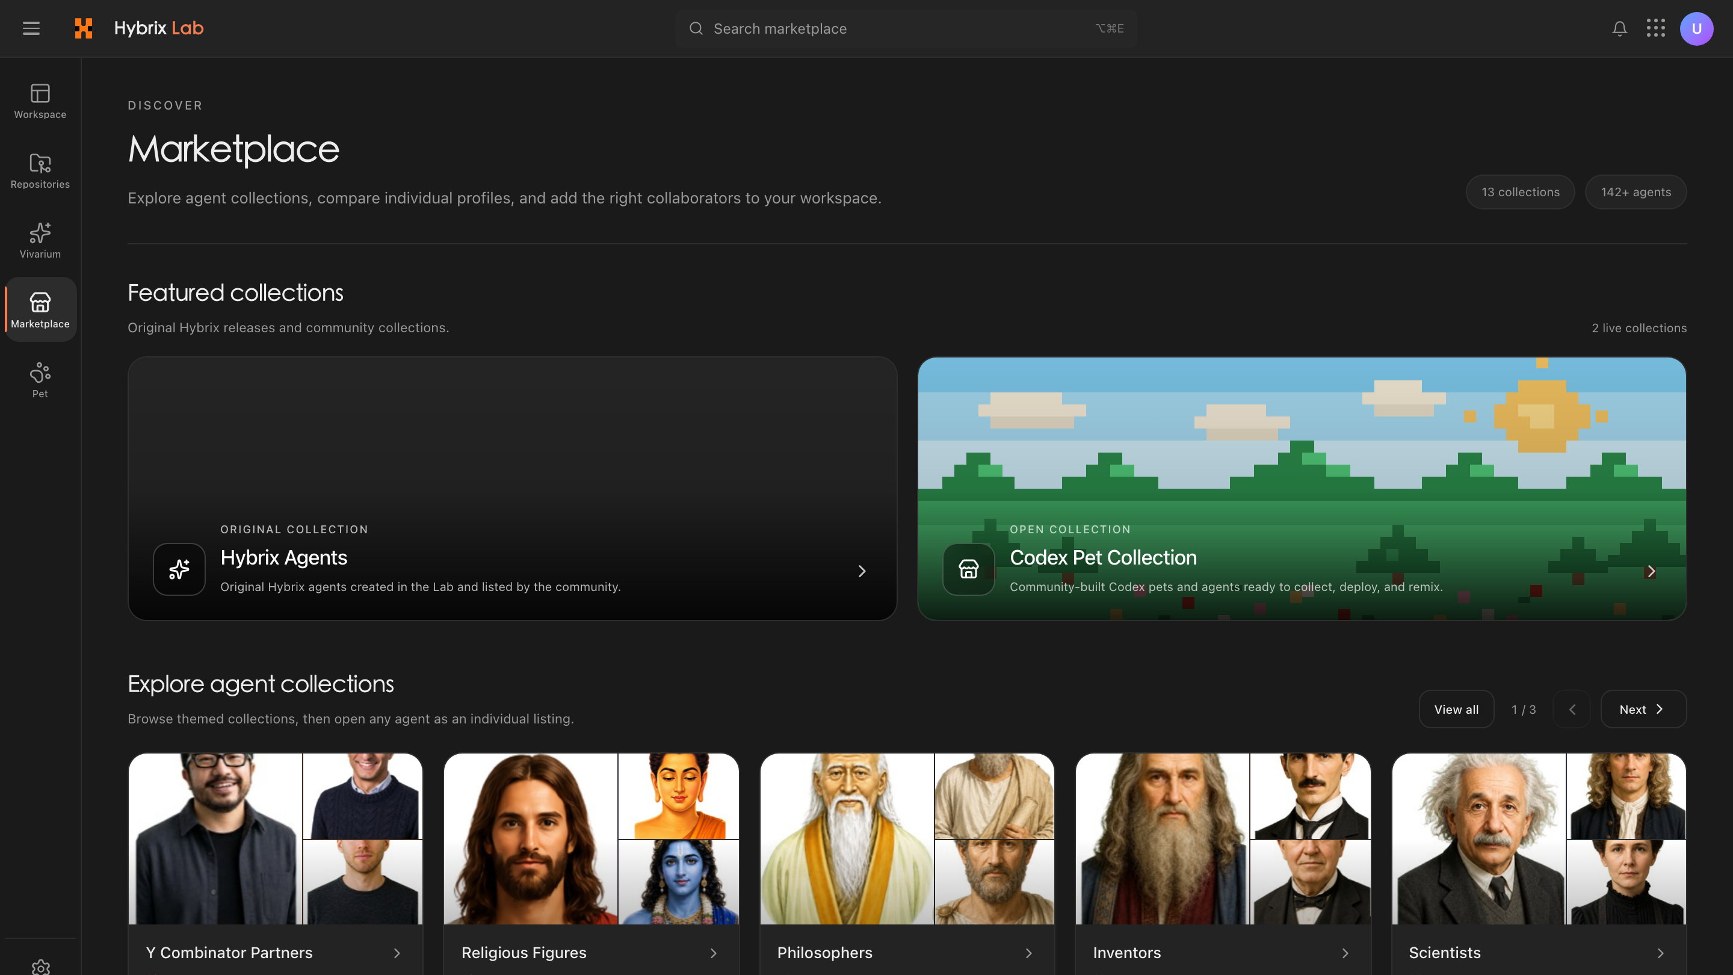This screenshot has width=1733, height=975.
Task: Click the Hybrix Agents sparkle icon
Action: [x=179, y=569]
